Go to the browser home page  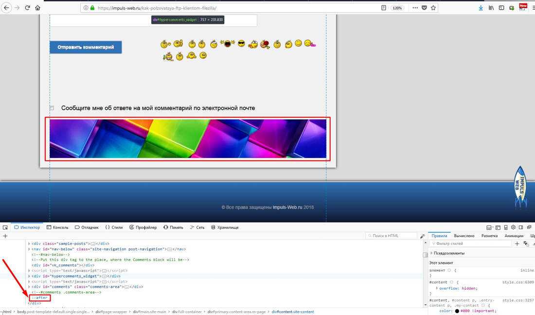tap(38, 8)
